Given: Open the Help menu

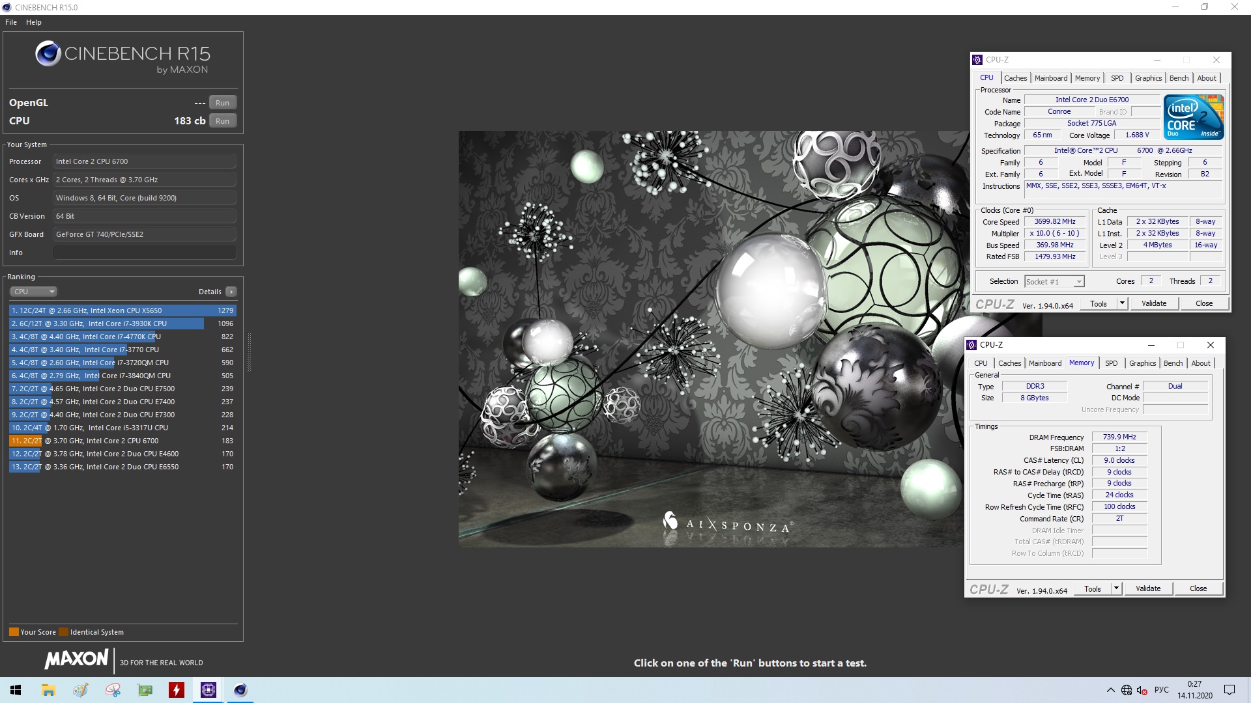Looking at the screenshot, I should pyautogui.click(x=34, y=22).
